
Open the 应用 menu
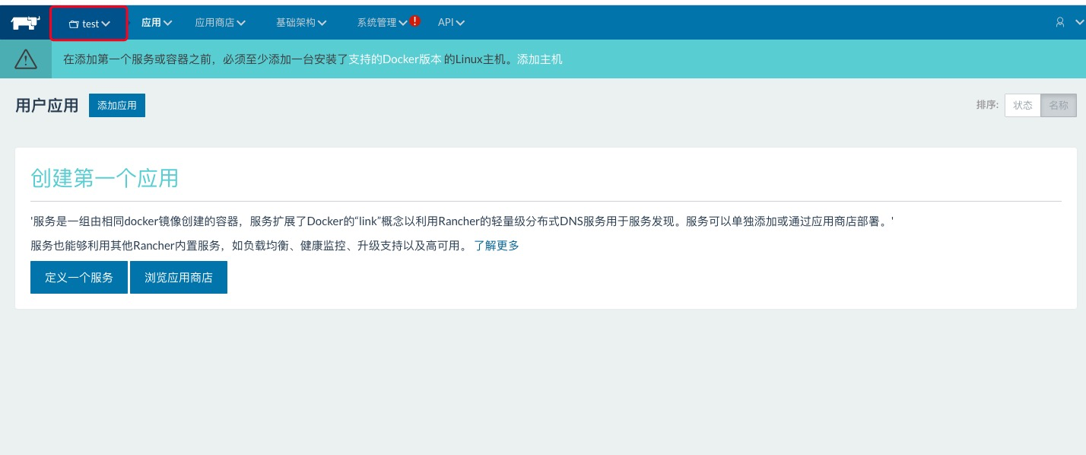[x=155, y=23]
